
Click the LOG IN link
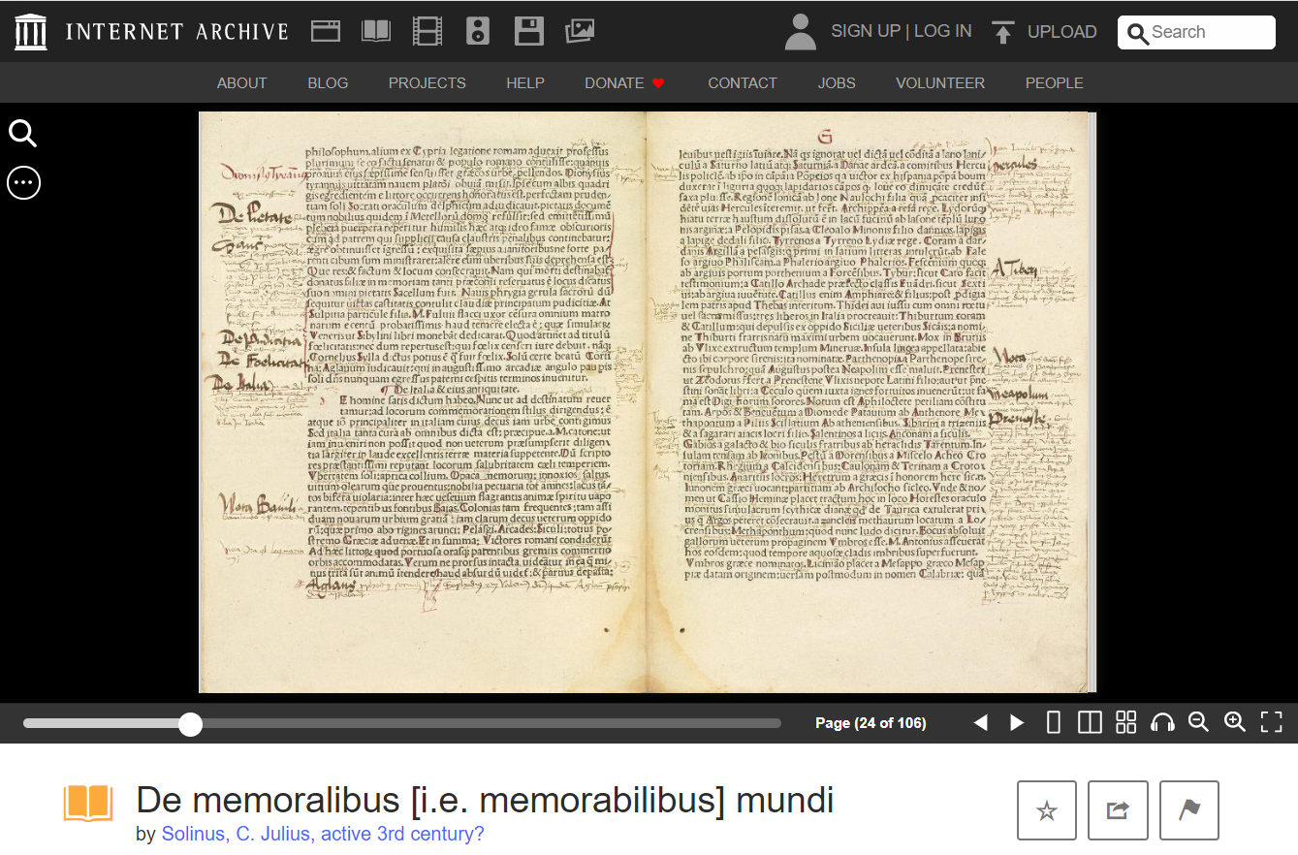[x=942, y=31]
